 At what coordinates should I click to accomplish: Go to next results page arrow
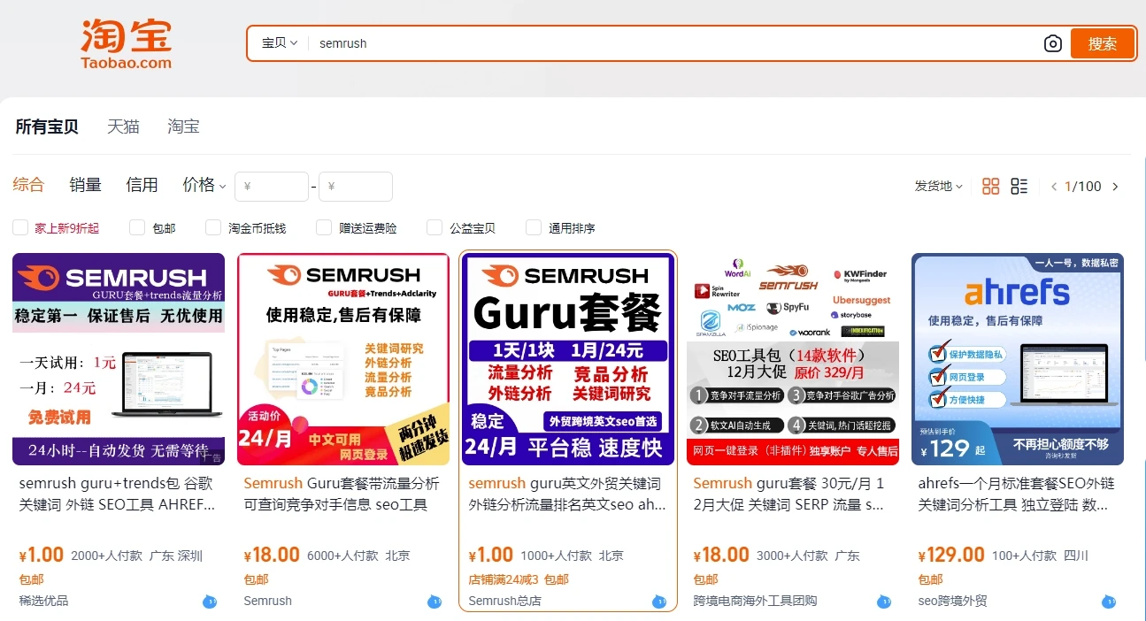(1115, 187)
